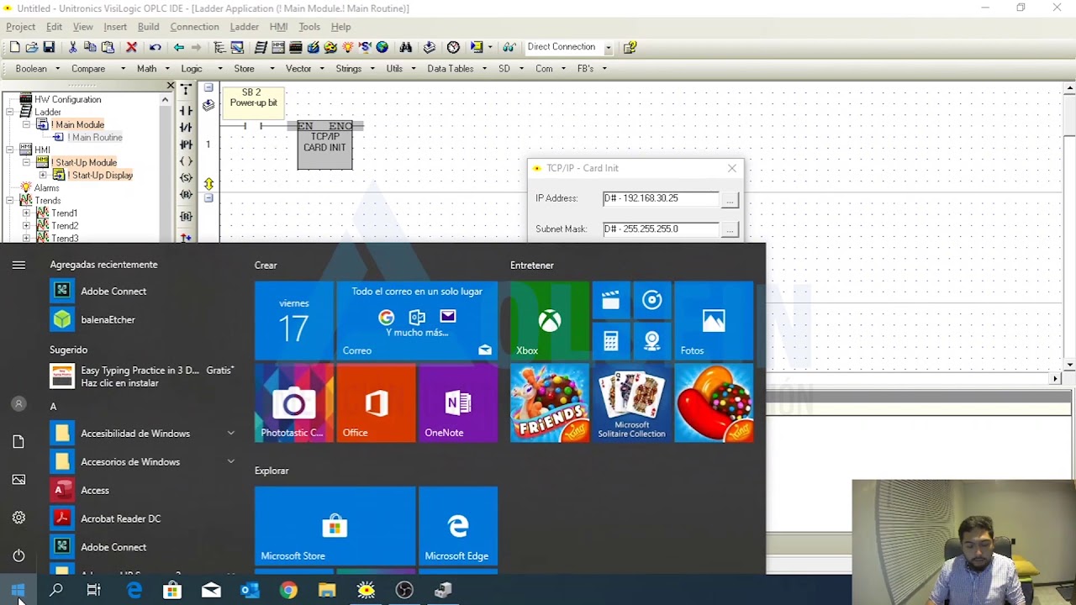Screen dimensions: 1076x605
Task: Open the Help menu
Action: click(x=340, y=27)
